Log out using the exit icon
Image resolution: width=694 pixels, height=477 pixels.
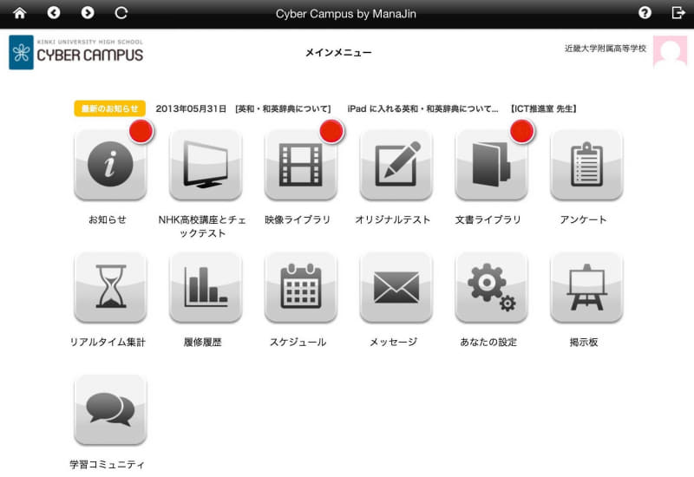[x=678, y=13]
